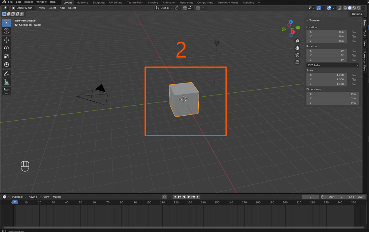Toggle show gizmo button
This screenshot has width=369, height=232.
[319, 8]
